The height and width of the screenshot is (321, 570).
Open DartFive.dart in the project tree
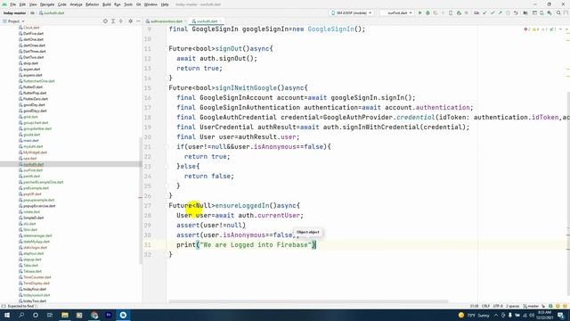[x=33, y=34]
